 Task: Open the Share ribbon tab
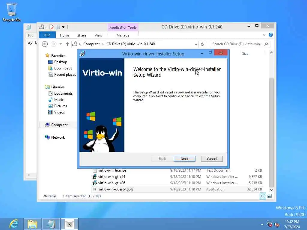(x=82, y=35)
